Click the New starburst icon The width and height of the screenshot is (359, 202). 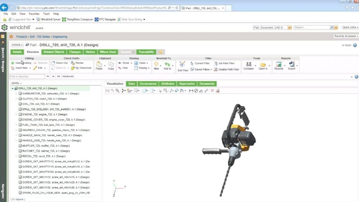[156, 64]
